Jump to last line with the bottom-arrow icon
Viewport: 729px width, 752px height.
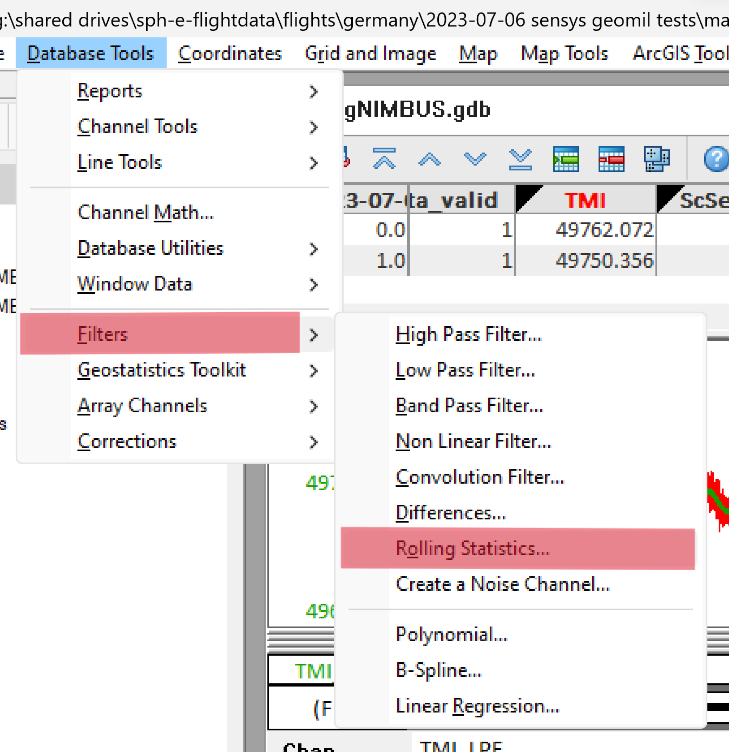click(520, 159)
